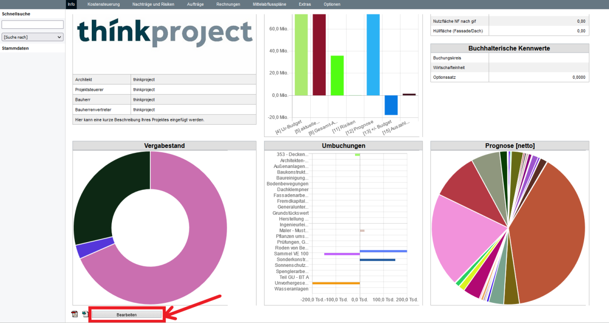Click the light blue [12] Prognose bar

[373, 55]
